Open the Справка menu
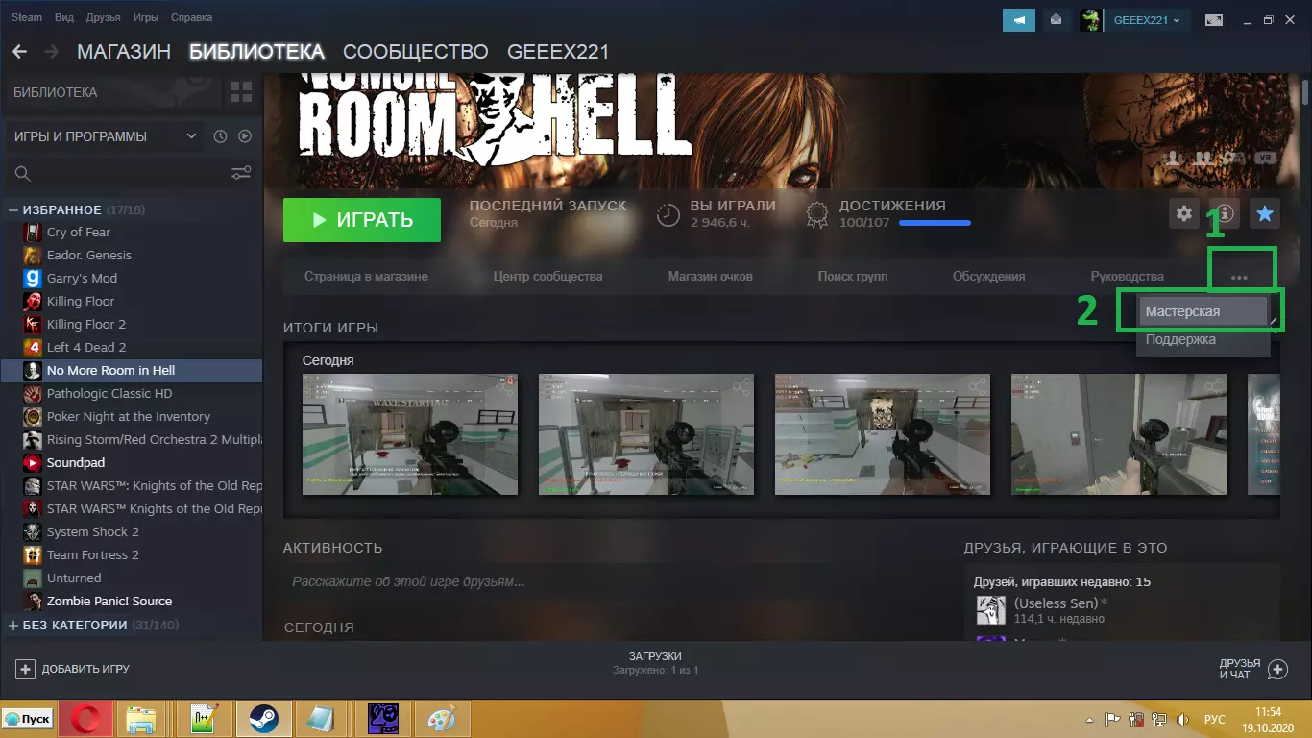The image size is (1312, 738). [192, 18]
